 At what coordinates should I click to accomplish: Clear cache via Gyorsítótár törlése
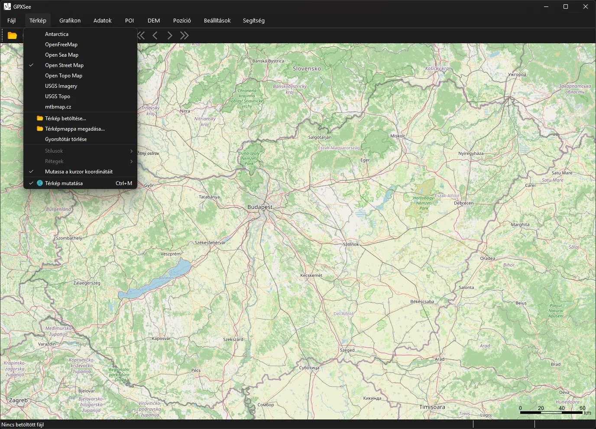tap(81, 139)
